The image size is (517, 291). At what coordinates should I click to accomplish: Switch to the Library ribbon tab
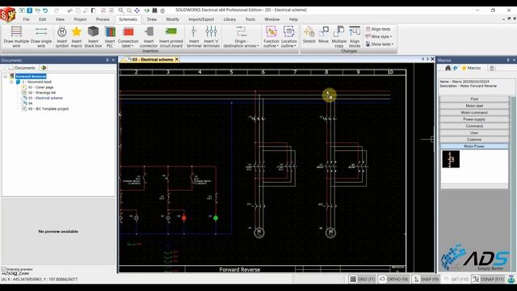click(x=229, y=19)
